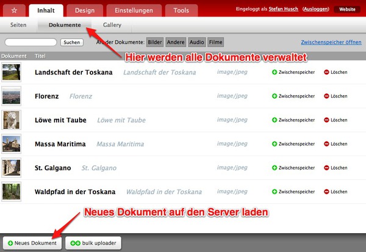Filter documents by Audio

pos(197,42)
